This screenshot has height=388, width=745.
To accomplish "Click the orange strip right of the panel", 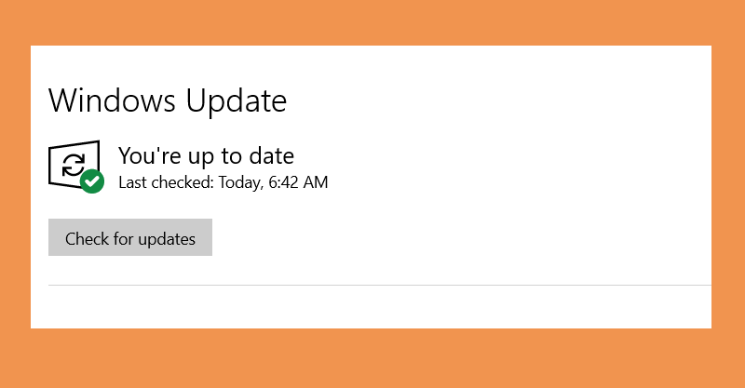I will click(728, 187).
